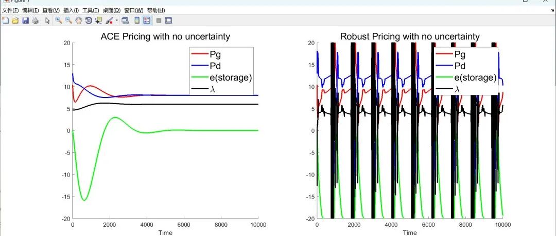The width and height of the screenshot is (556, 236).
Task: Click the 6000 x-axis tick on Robust plot
Action: click(x=428, y=224)
